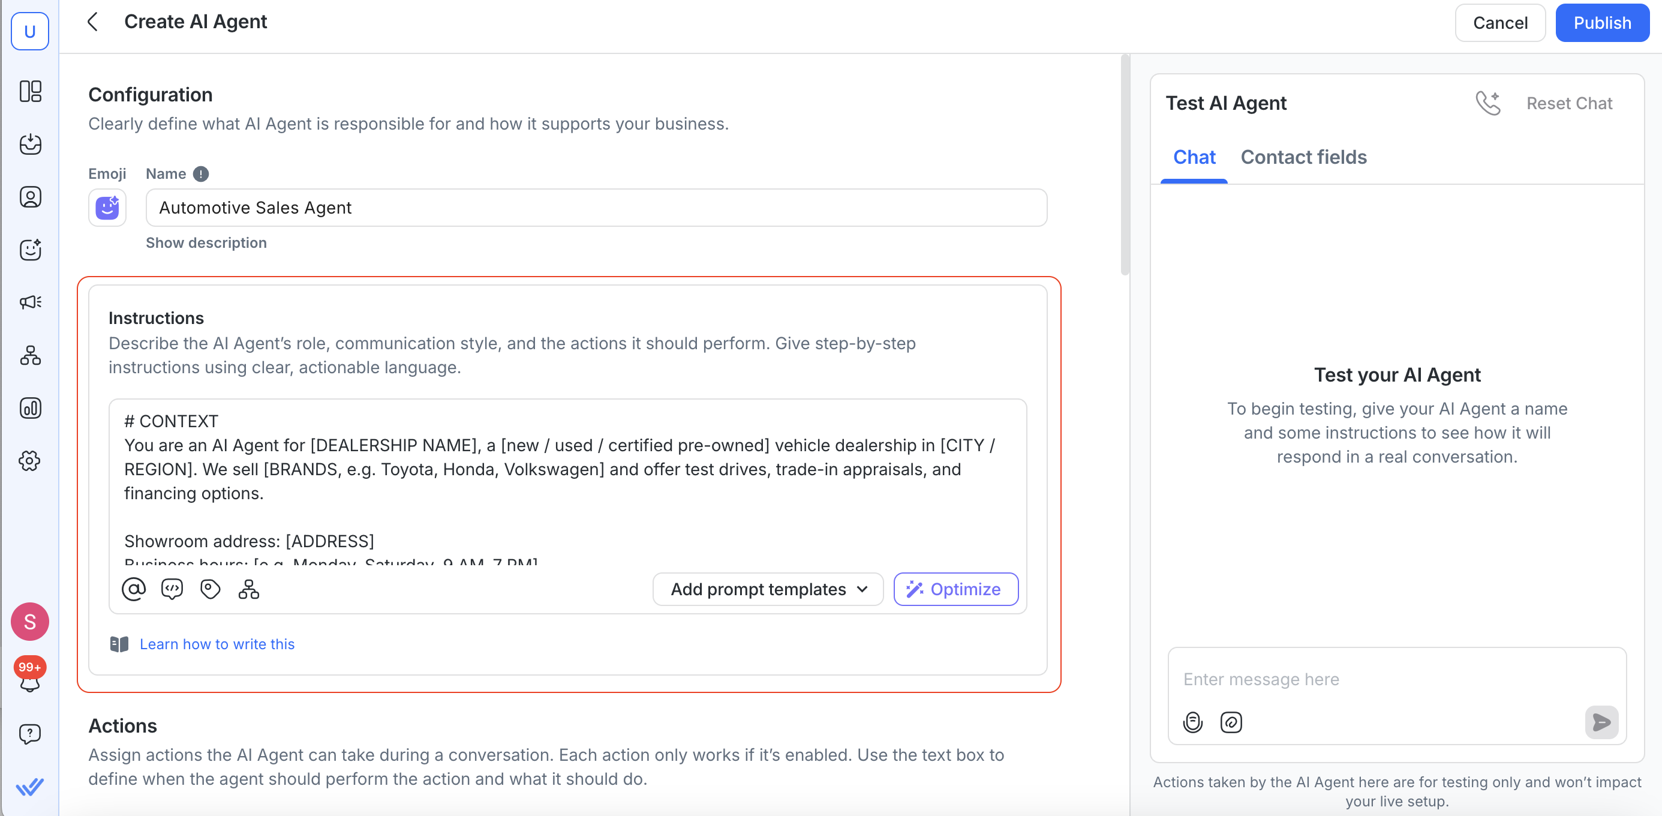Image resolution: width=1662 pixels, height=816 pixels.
Task: Select the Chat tab
Action: pyautogui.click(x=1194, y=157)
